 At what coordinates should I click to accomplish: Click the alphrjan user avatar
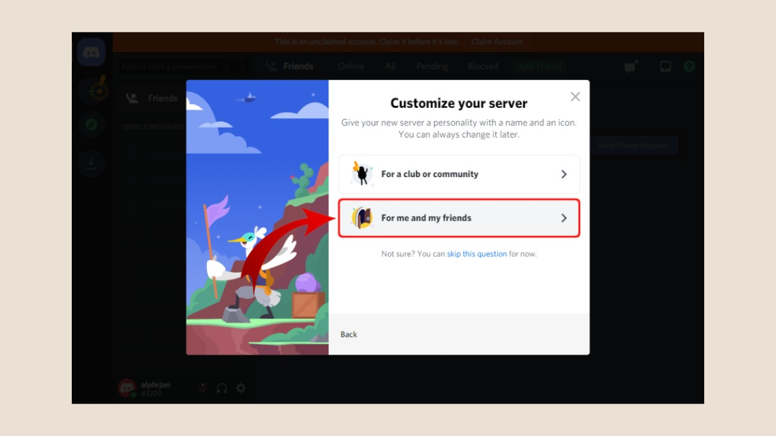(x=127, y=388)
